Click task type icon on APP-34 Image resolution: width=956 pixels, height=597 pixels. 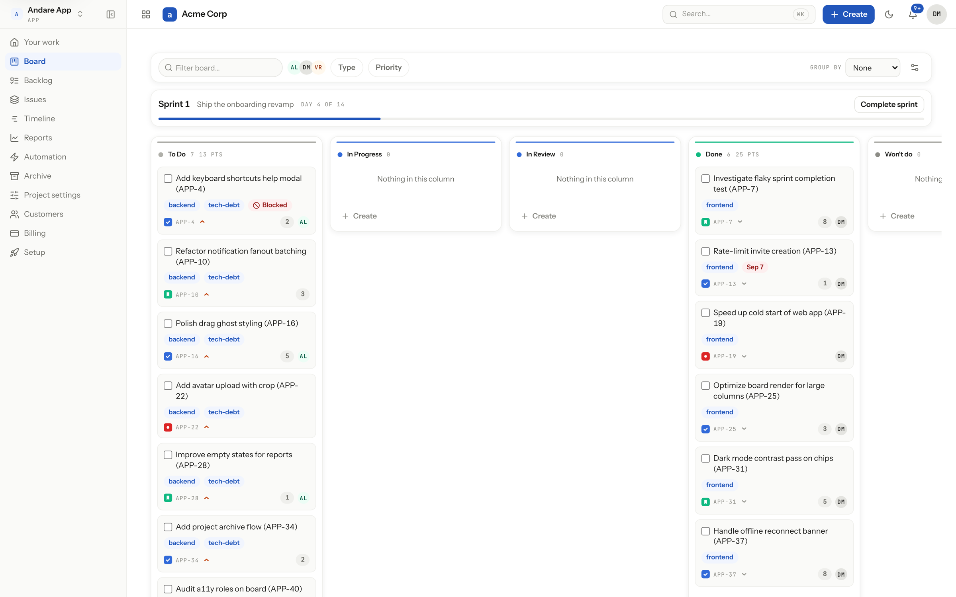168,560
